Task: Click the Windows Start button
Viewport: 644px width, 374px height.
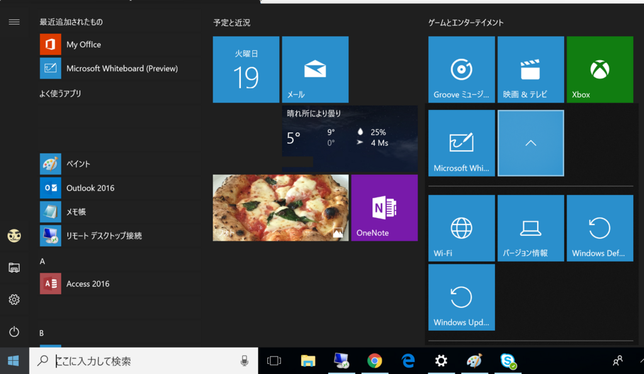Action: point(14,361)
